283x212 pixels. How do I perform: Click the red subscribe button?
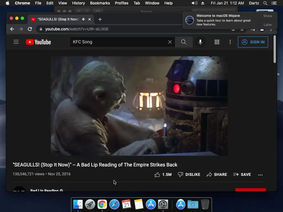click(250, 190)
